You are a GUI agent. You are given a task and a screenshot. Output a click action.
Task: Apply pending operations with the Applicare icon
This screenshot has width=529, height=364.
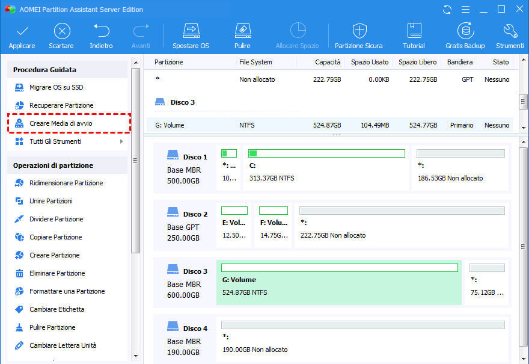click(x=22, y=35)
